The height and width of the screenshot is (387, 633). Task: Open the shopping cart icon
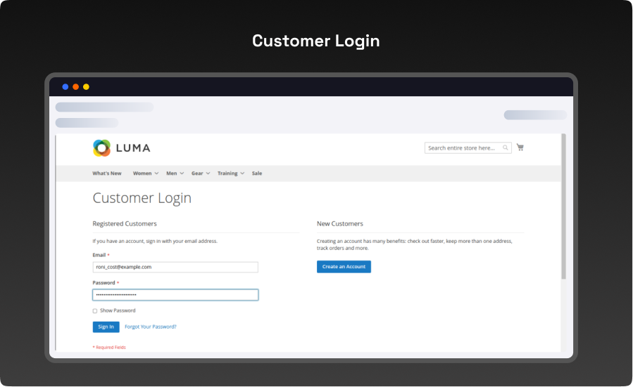point(520,147)
